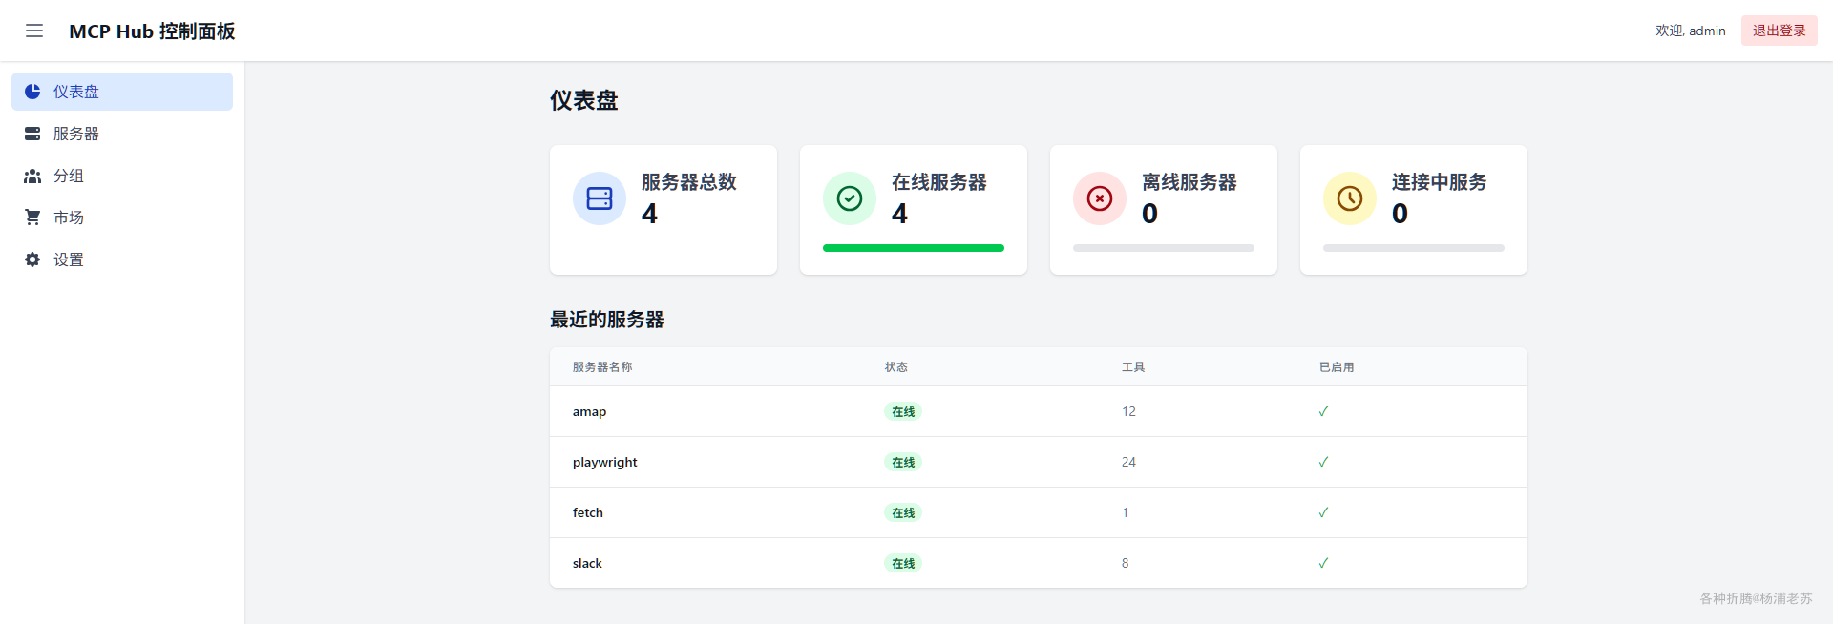
Task: Click the enabled checkmark for slack
Action: (x=1323, y=563)
